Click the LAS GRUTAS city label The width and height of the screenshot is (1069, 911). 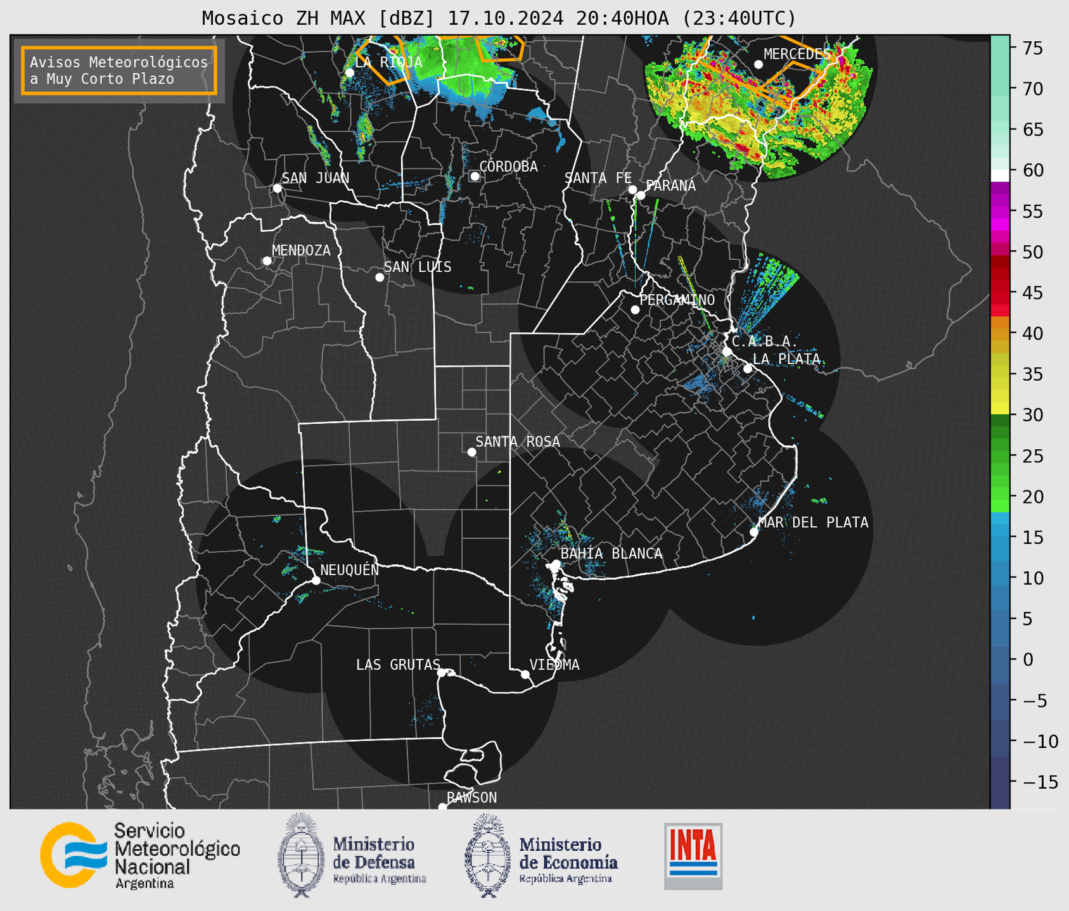398,665
